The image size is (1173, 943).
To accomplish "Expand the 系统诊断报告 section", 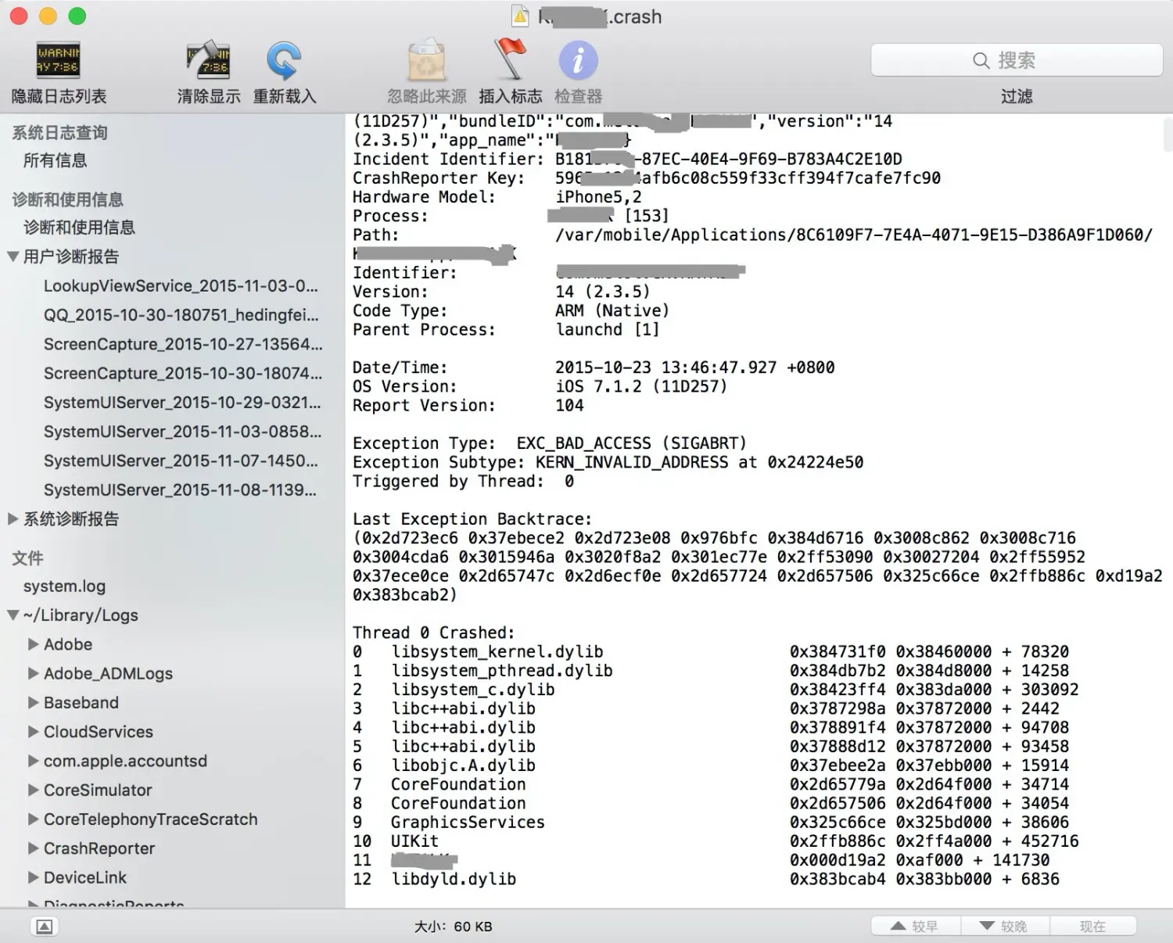I will click(13, 518).
